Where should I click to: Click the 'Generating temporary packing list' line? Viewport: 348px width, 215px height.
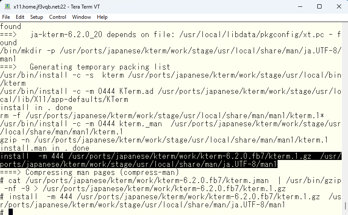pyautogui.click(x=85, y=67)
